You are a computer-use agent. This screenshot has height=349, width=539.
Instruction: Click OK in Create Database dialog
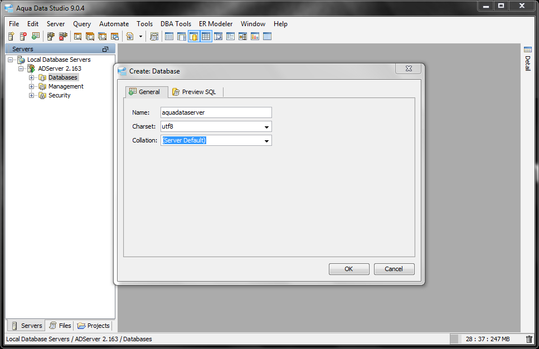pos(349,269)
